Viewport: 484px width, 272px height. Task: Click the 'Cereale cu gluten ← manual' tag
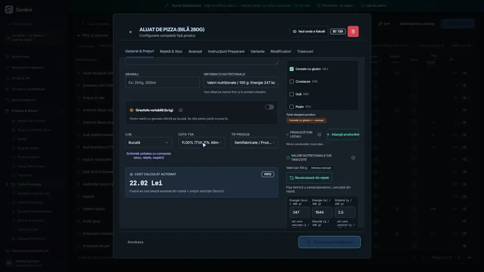click(306, 121)
